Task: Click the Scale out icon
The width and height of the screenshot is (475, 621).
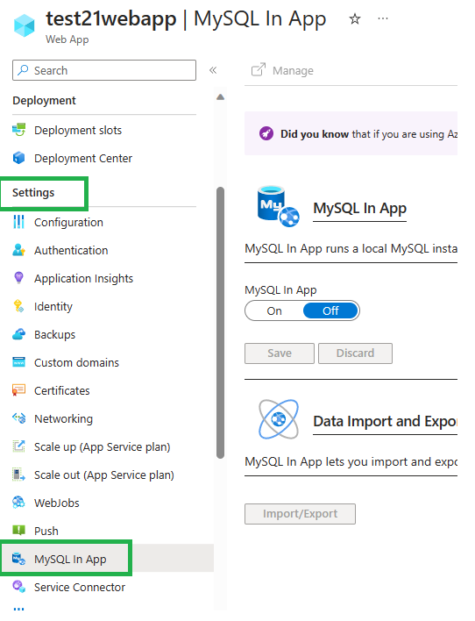Action: pyautogui.click(x=18, y=474)
